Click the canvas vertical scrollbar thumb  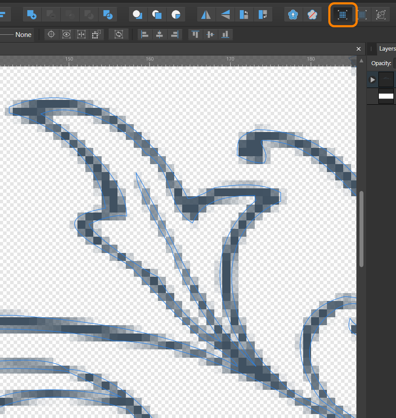(361, 229)
